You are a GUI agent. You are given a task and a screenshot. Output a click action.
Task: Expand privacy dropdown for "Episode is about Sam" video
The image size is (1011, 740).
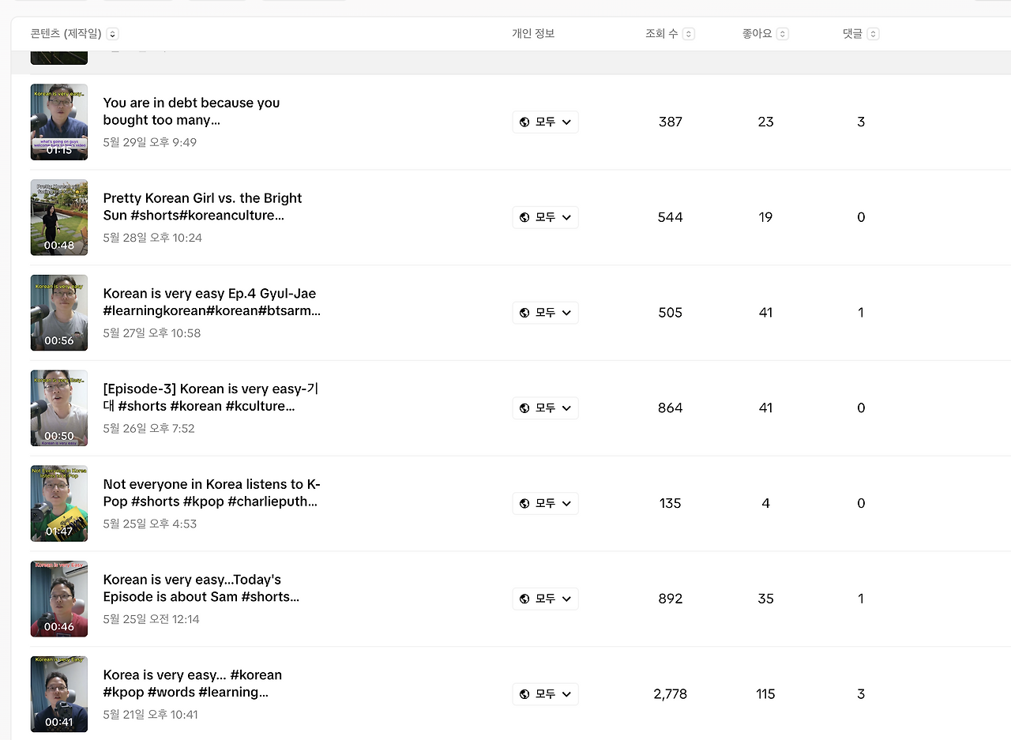point(566,599)
